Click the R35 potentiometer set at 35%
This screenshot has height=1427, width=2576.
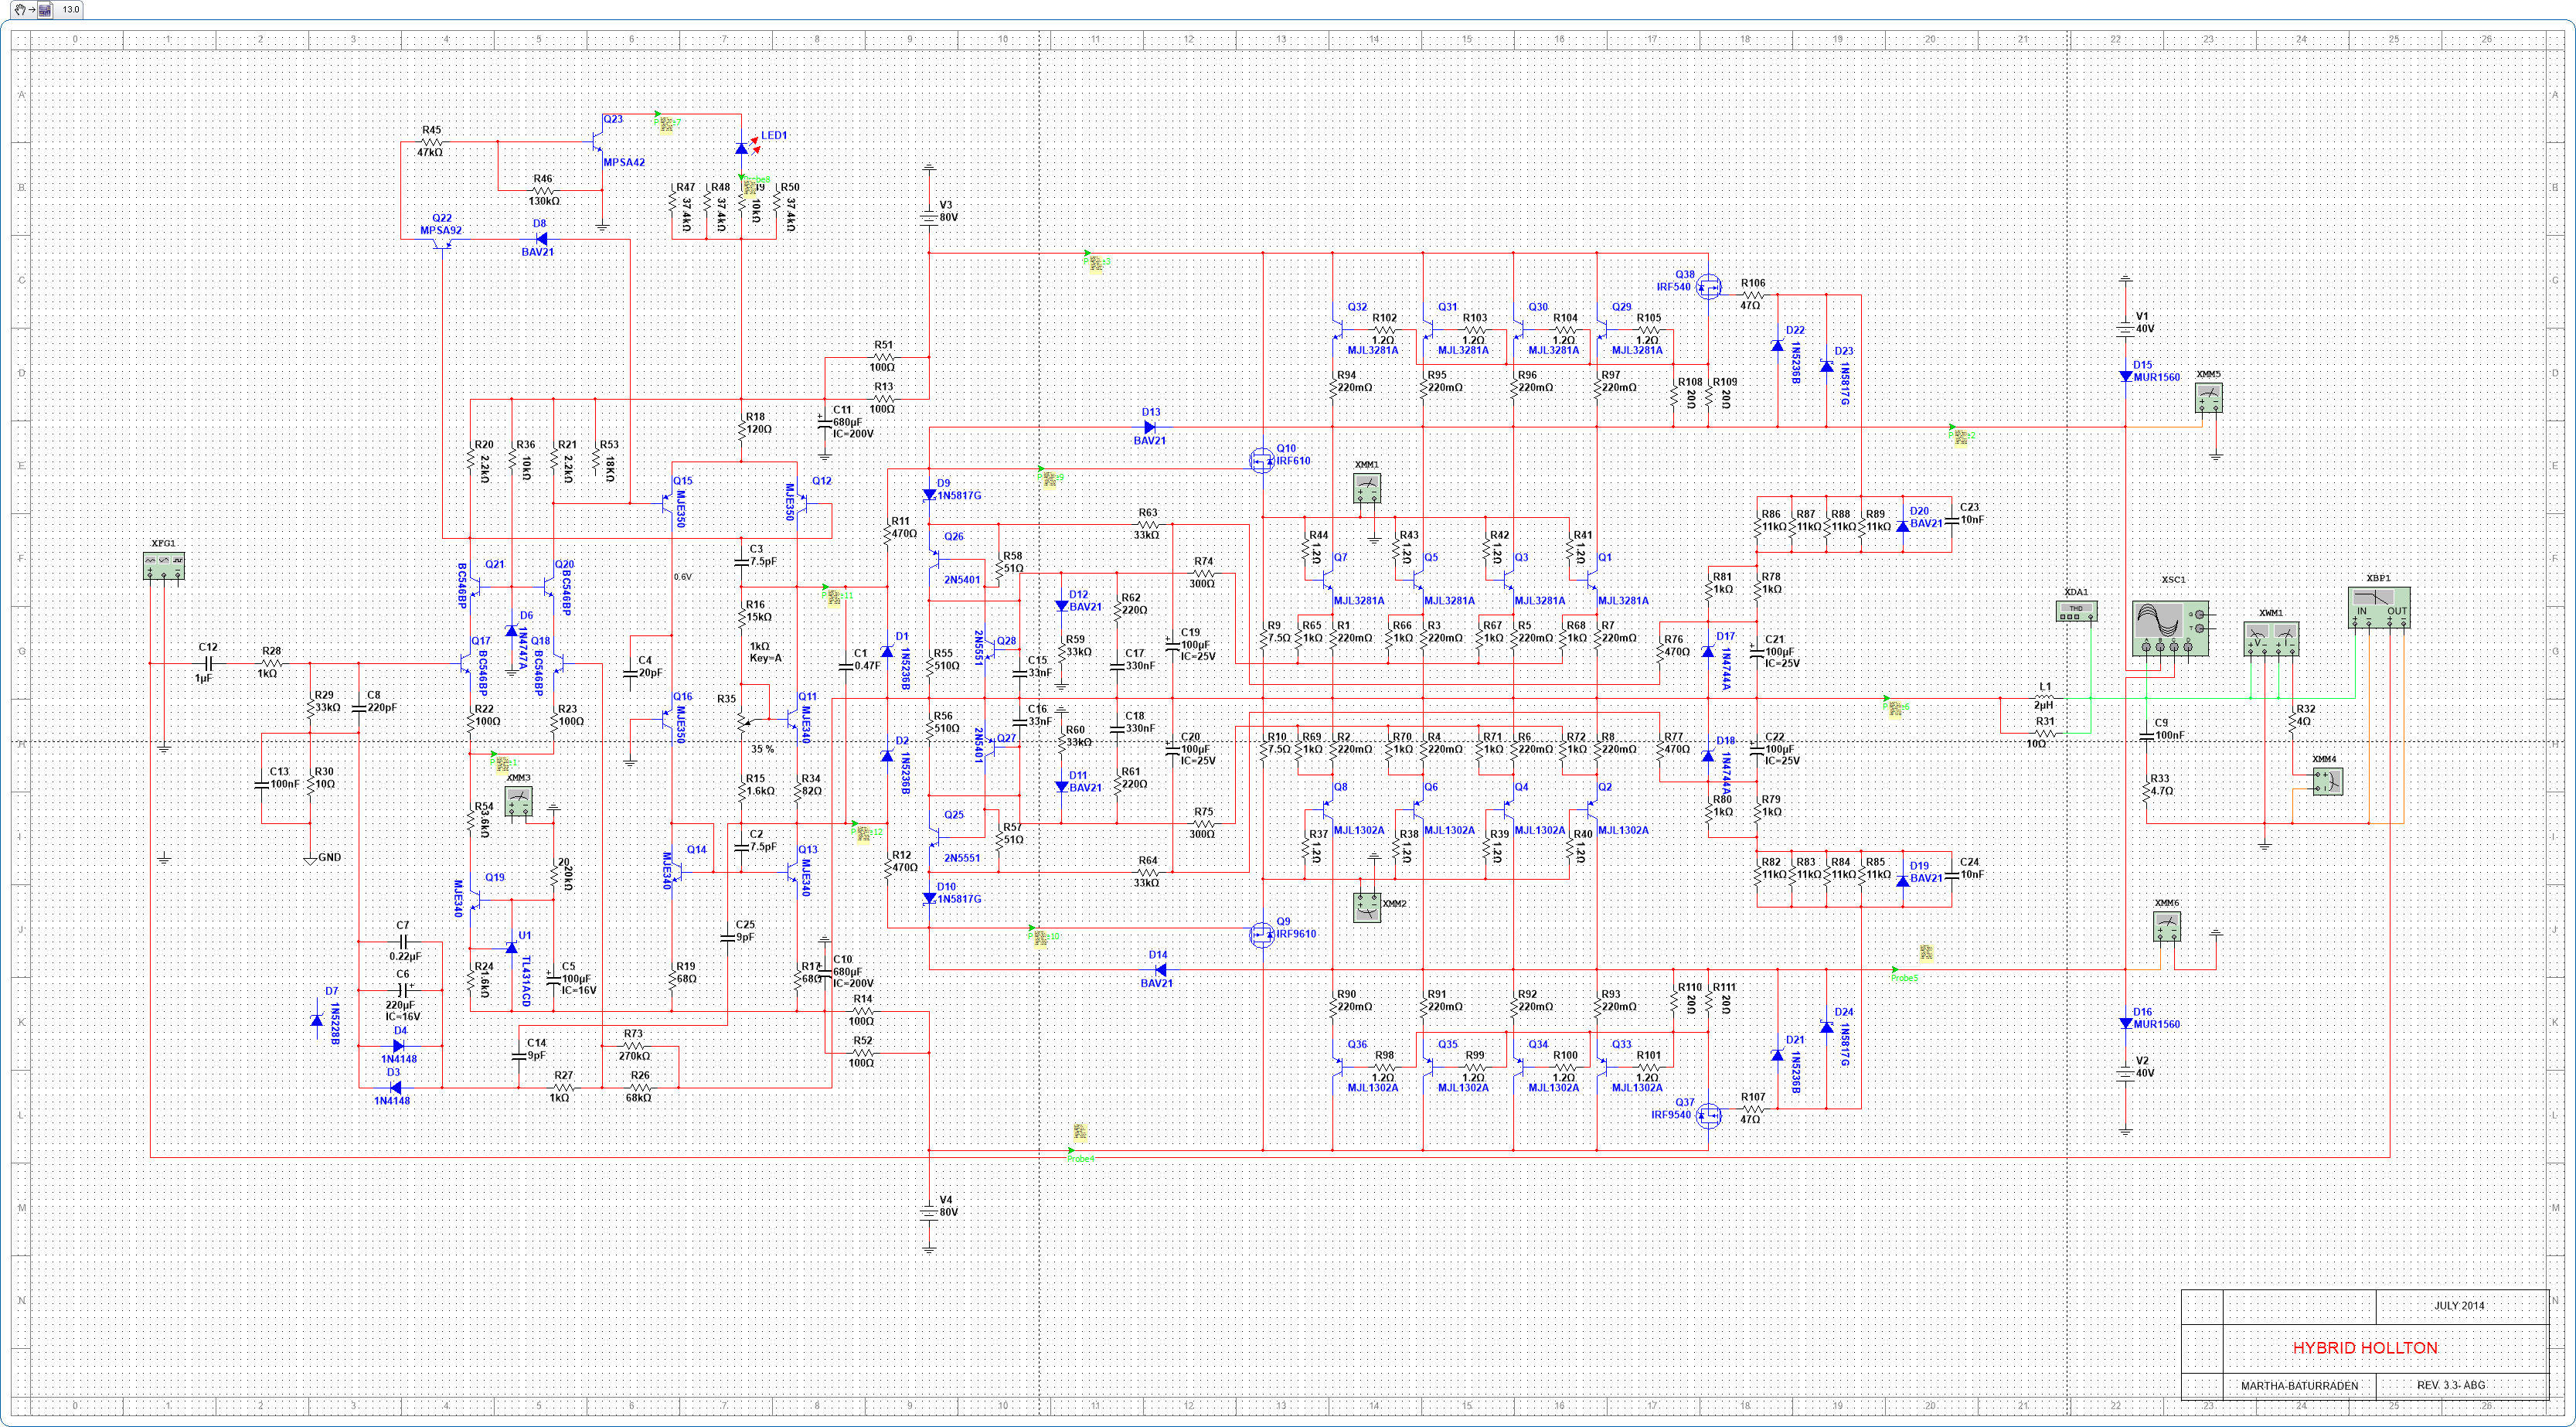tap(742, 722)
